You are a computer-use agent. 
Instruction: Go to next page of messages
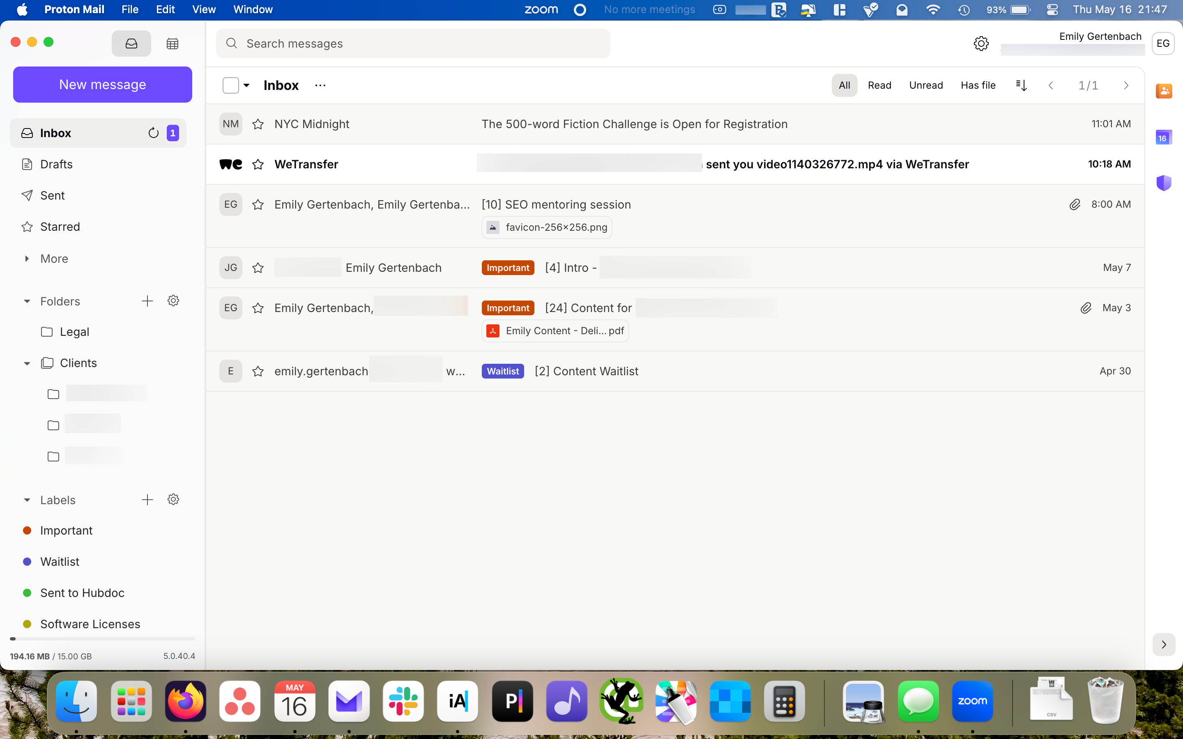tap(1126, 85)
